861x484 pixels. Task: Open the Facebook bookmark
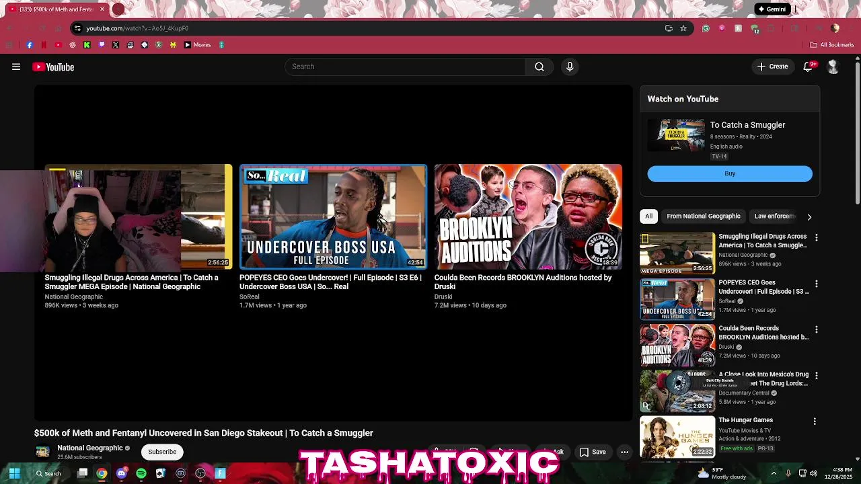[30, 45]
